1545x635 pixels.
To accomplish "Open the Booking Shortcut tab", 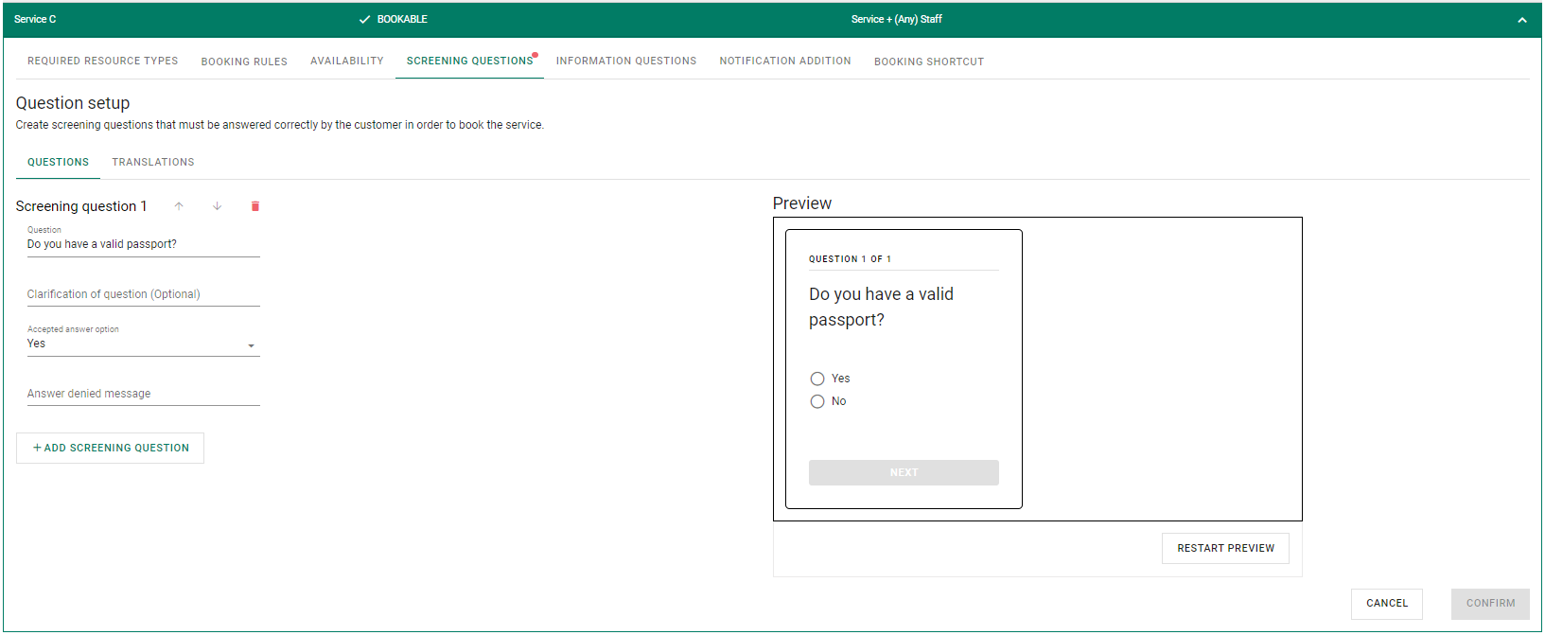I will pyautogui.click(x=929, y=62).
